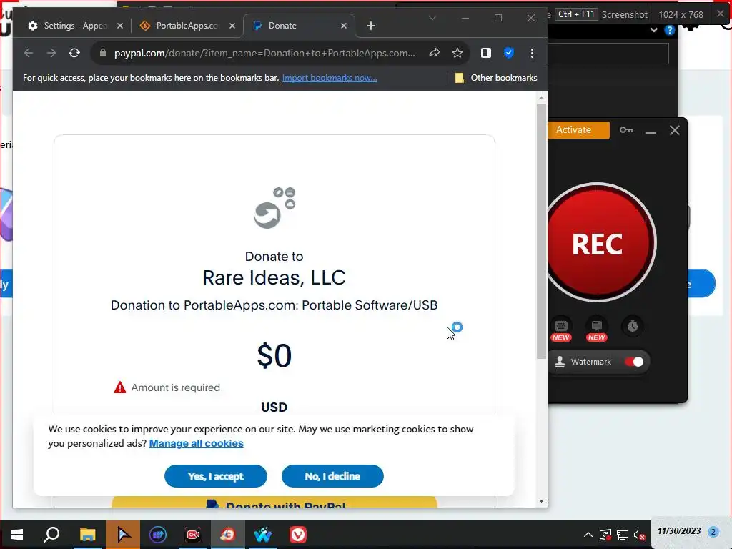The image size is (732, 549).
Task: Open the recorder timer icon
Action: pyautogui.click(x=633, y=326)
